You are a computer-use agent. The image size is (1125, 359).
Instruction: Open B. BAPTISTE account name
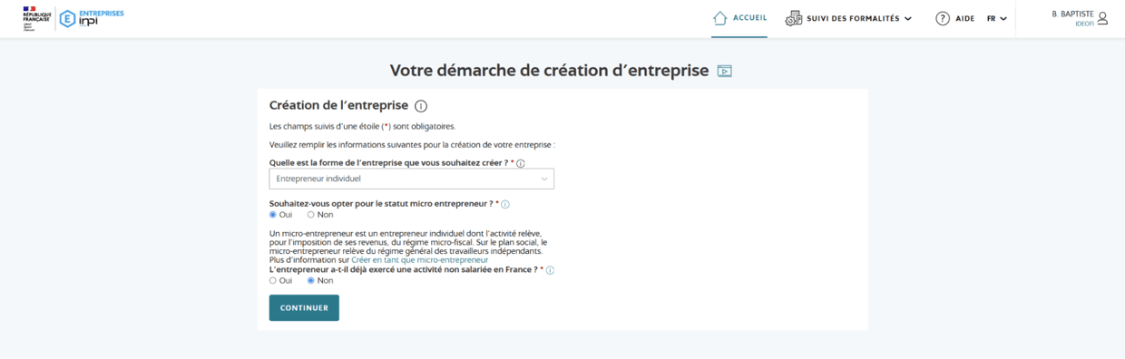1072,15
